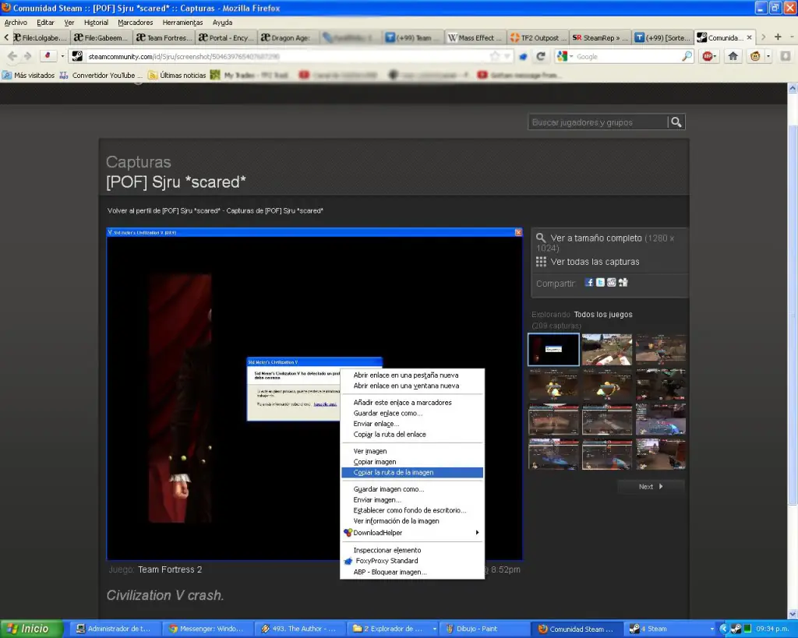Choose ABP - Bloquear imagen...
The width and height of the screenshot is (798, 638).
[x=412, y=572]
